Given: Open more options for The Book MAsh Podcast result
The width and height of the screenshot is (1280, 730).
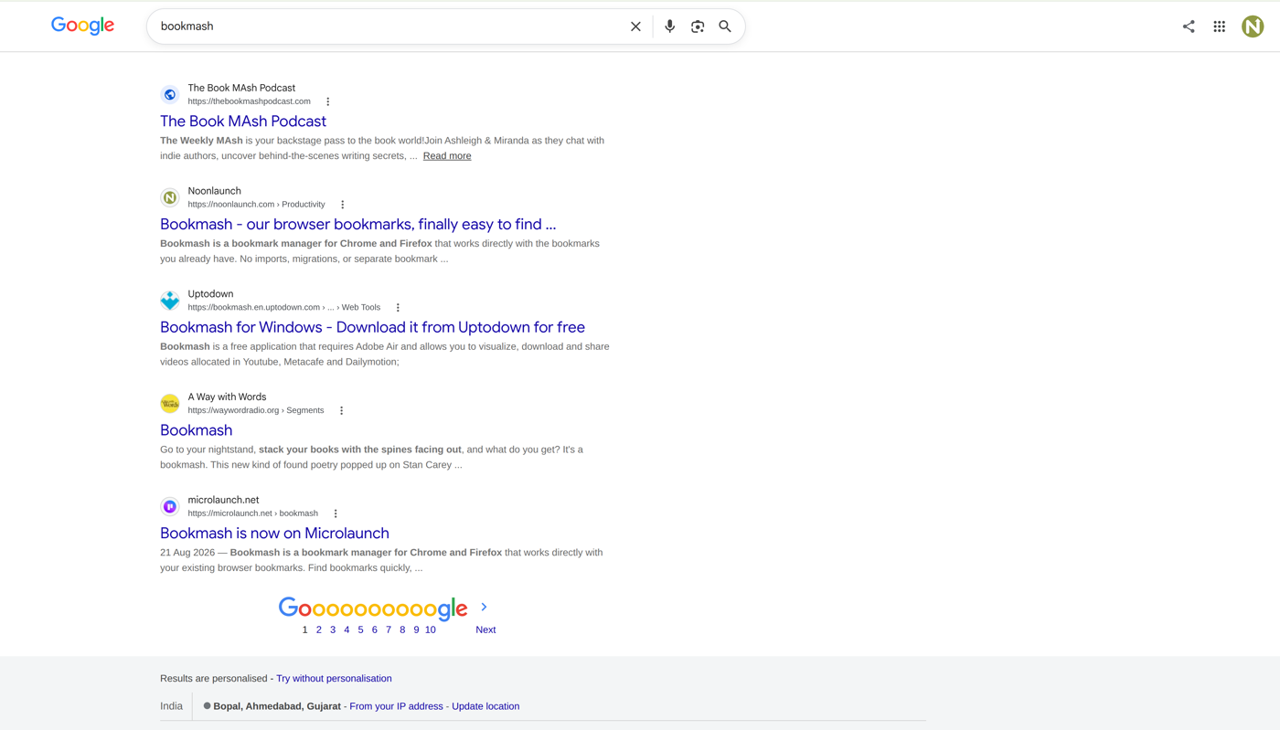Looking at the screenshot, I should [x=328, y=101].
